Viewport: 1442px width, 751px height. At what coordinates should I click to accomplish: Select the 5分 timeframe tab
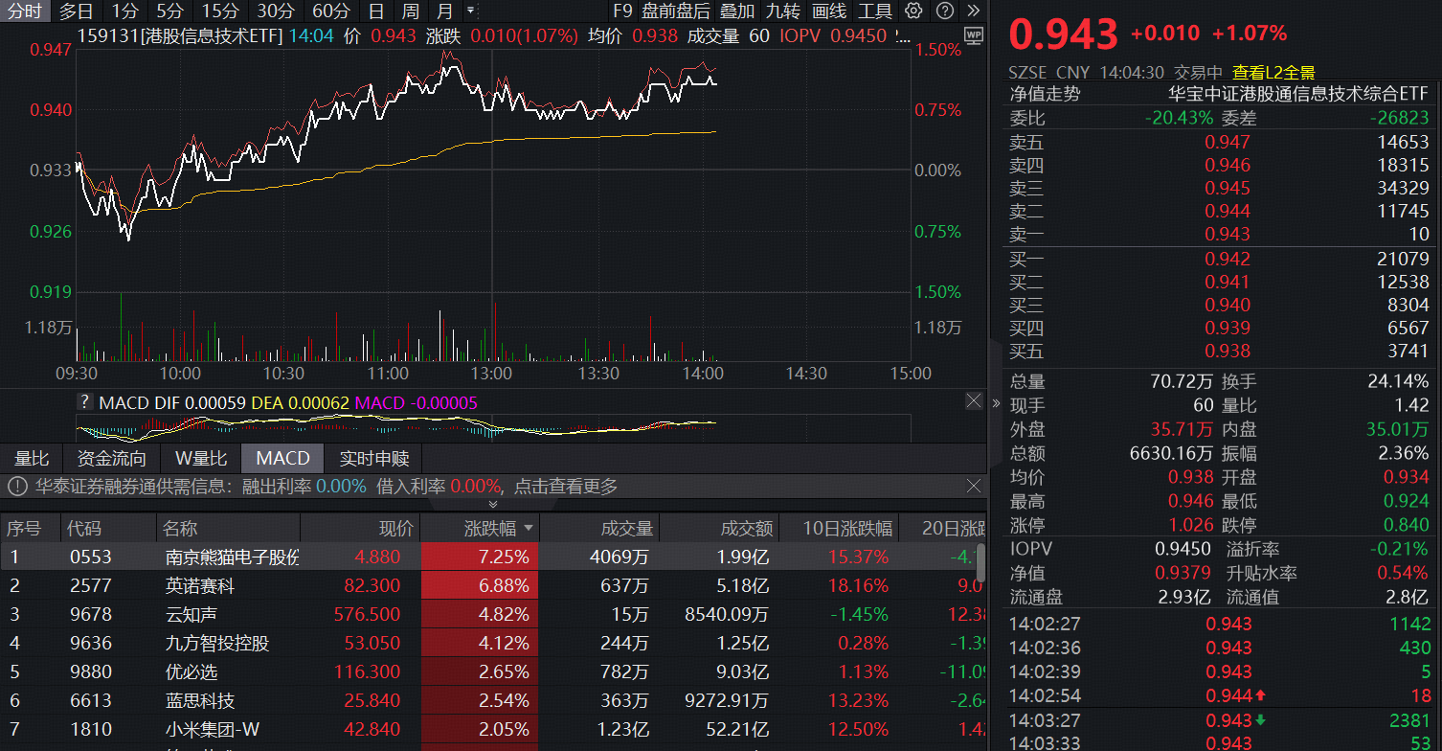pyautogui.click(x=169, y=11)
